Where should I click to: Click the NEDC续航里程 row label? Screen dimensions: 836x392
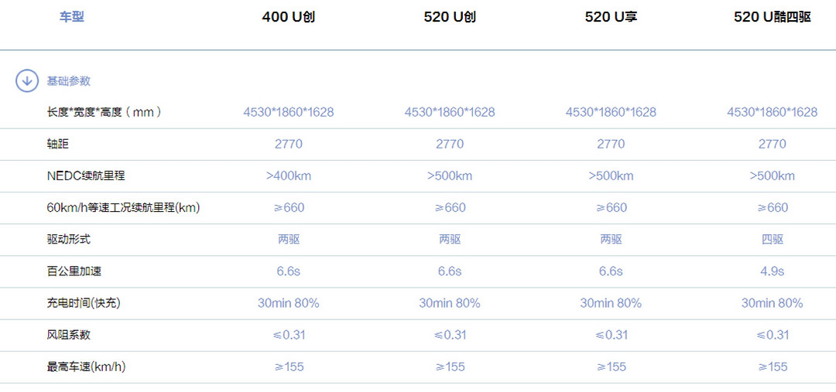coord(86,176)
